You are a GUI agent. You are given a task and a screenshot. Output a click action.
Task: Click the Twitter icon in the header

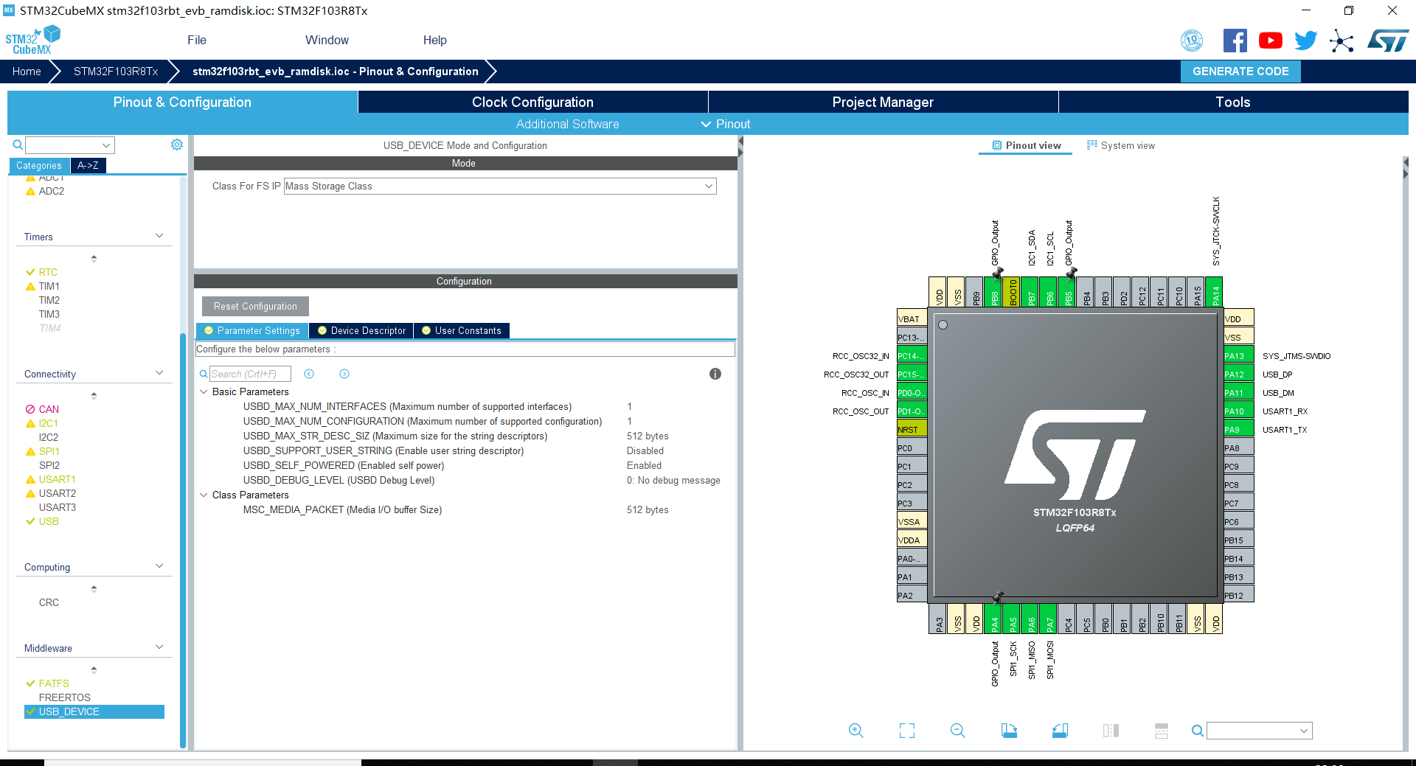click(x=1305, y=41)
